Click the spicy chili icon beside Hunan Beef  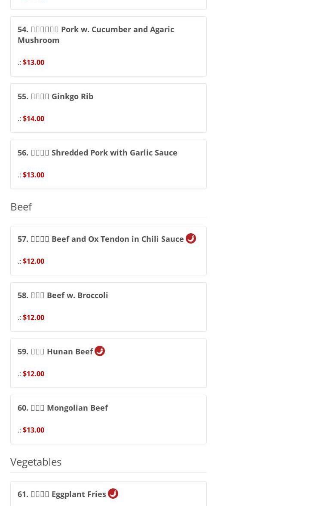tap(100, 351)
